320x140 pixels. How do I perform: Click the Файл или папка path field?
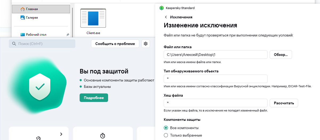[x=216, y=55]
